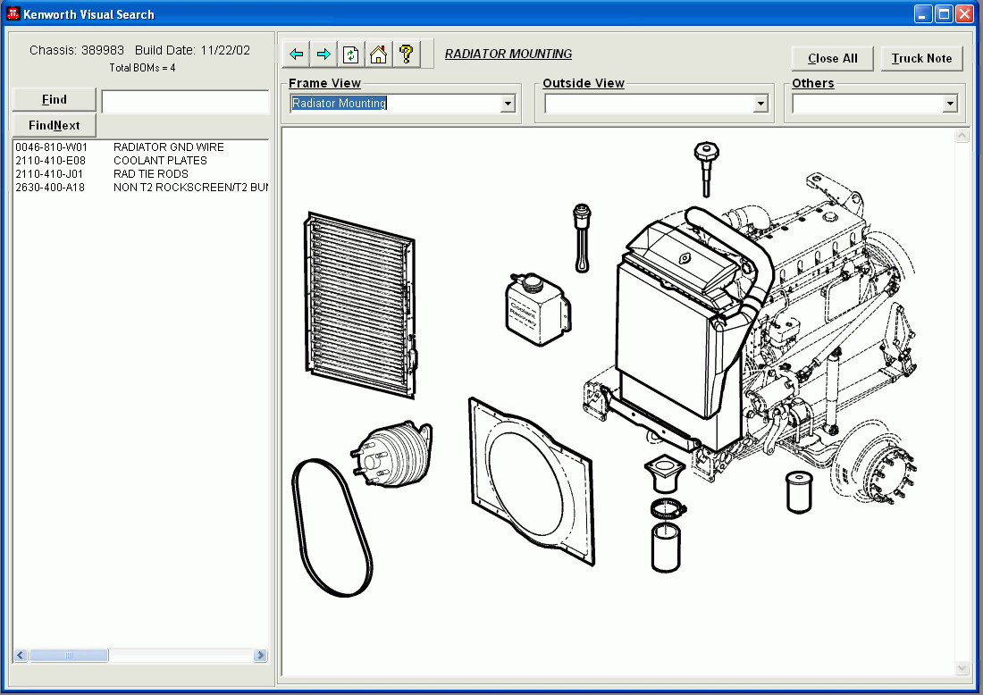Screen dimensions: 983x695
Task: Expand the Others dropdown list
Action: [x=949, y=104]
